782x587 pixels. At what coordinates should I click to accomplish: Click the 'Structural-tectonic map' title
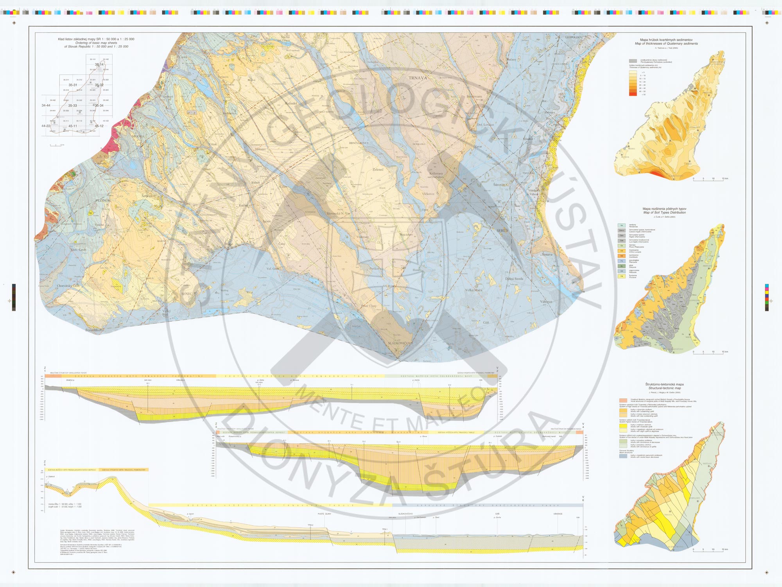664,388
